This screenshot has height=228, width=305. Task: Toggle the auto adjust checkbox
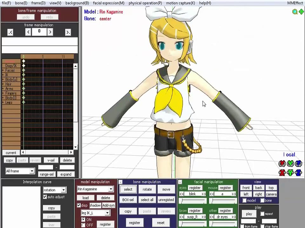(x=45, y=197)
